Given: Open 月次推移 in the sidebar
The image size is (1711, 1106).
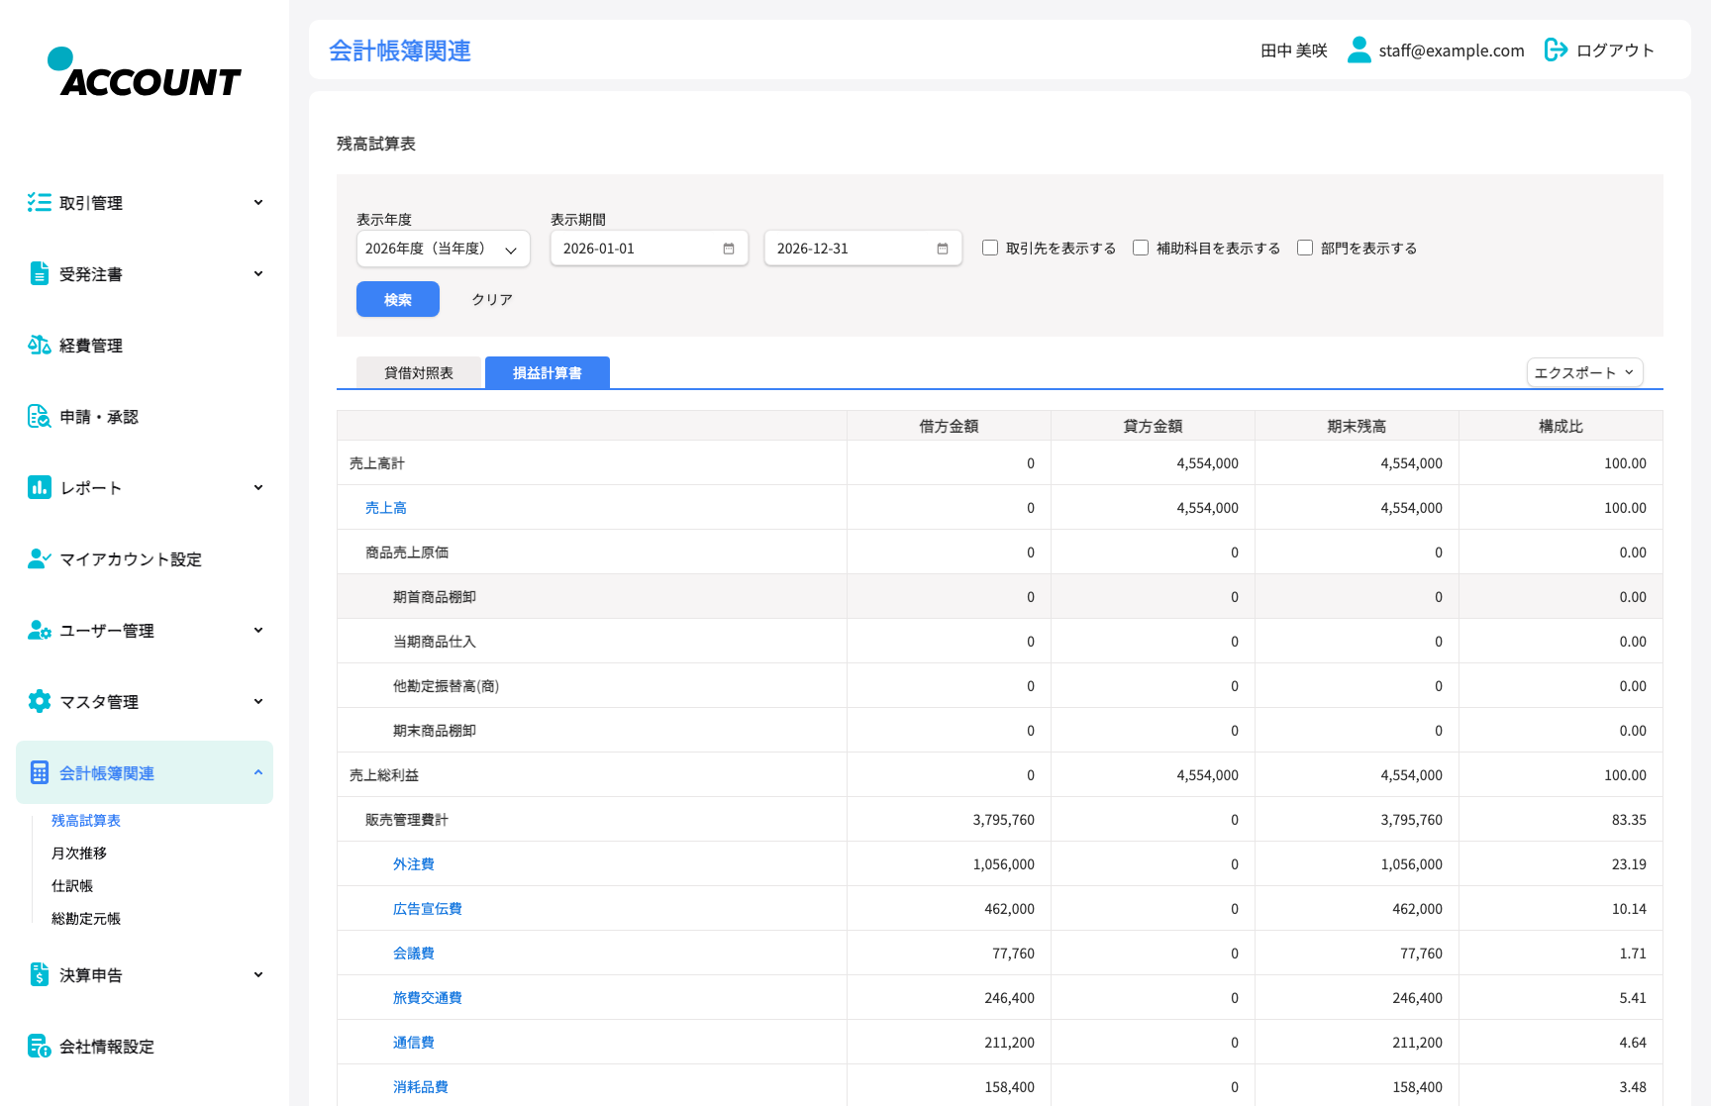Looking at the screenshot, I should 79,853.
